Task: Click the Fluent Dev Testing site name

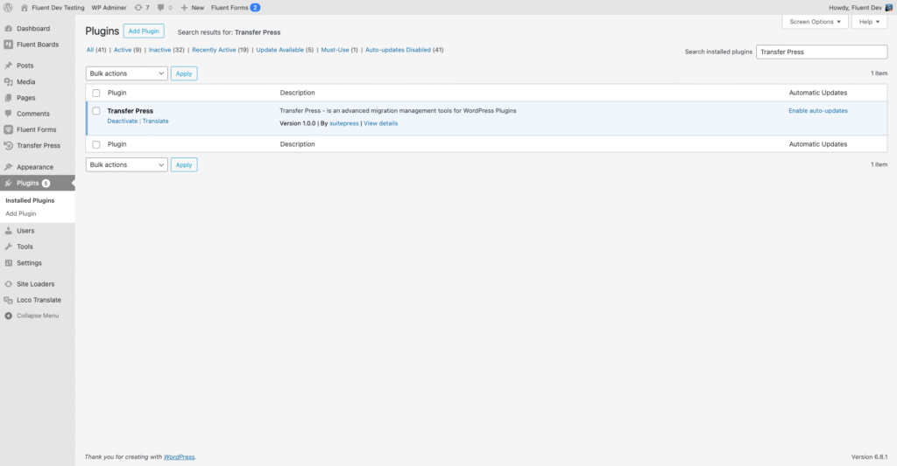Action: (x=58, y=7)
